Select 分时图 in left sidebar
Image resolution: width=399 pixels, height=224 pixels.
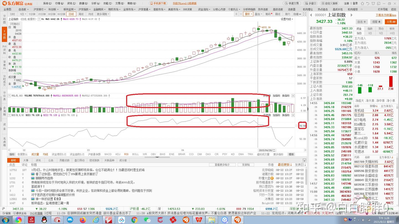coord(4,19)
